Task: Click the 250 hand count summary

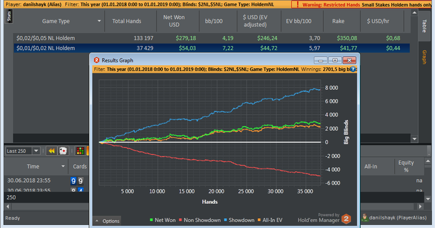Action: tap(11, 197)
